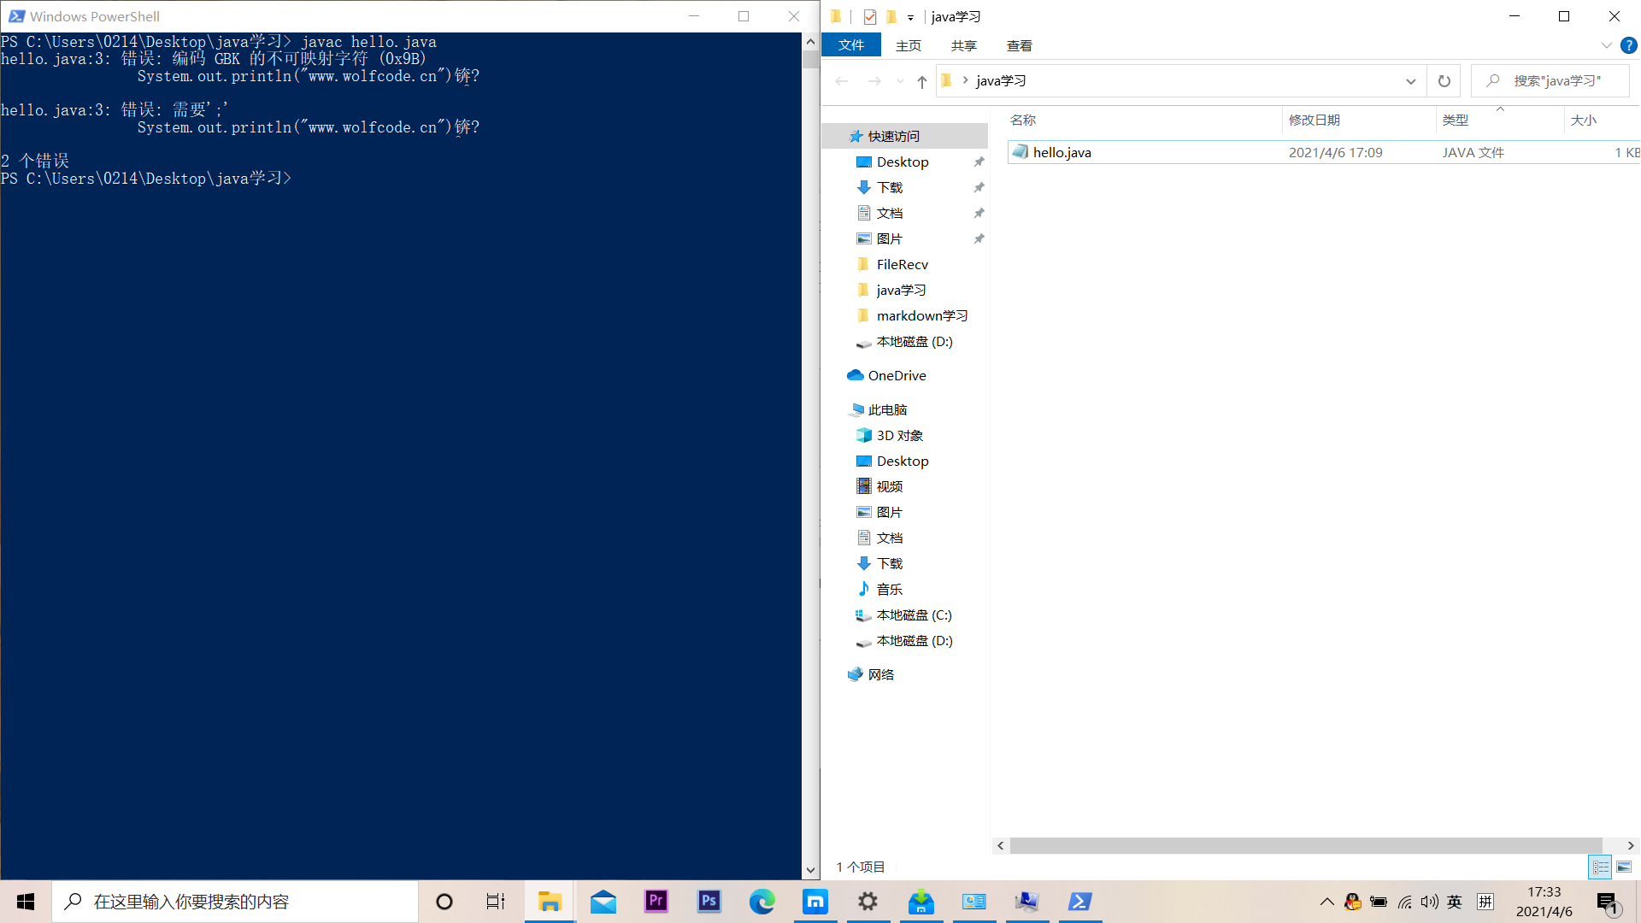Open Windows Start menu
The height and width of the screenshot is (923, 1641).
(x=26, y=902)
